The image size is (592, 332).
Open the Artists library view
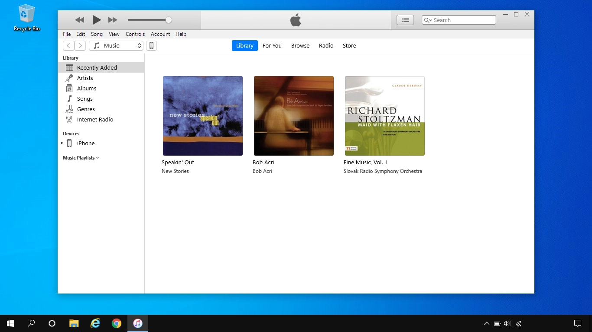[85, 78]
